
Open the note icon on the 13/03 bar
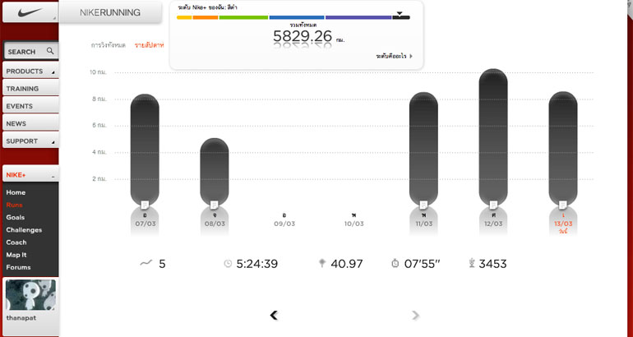point(563,203)
